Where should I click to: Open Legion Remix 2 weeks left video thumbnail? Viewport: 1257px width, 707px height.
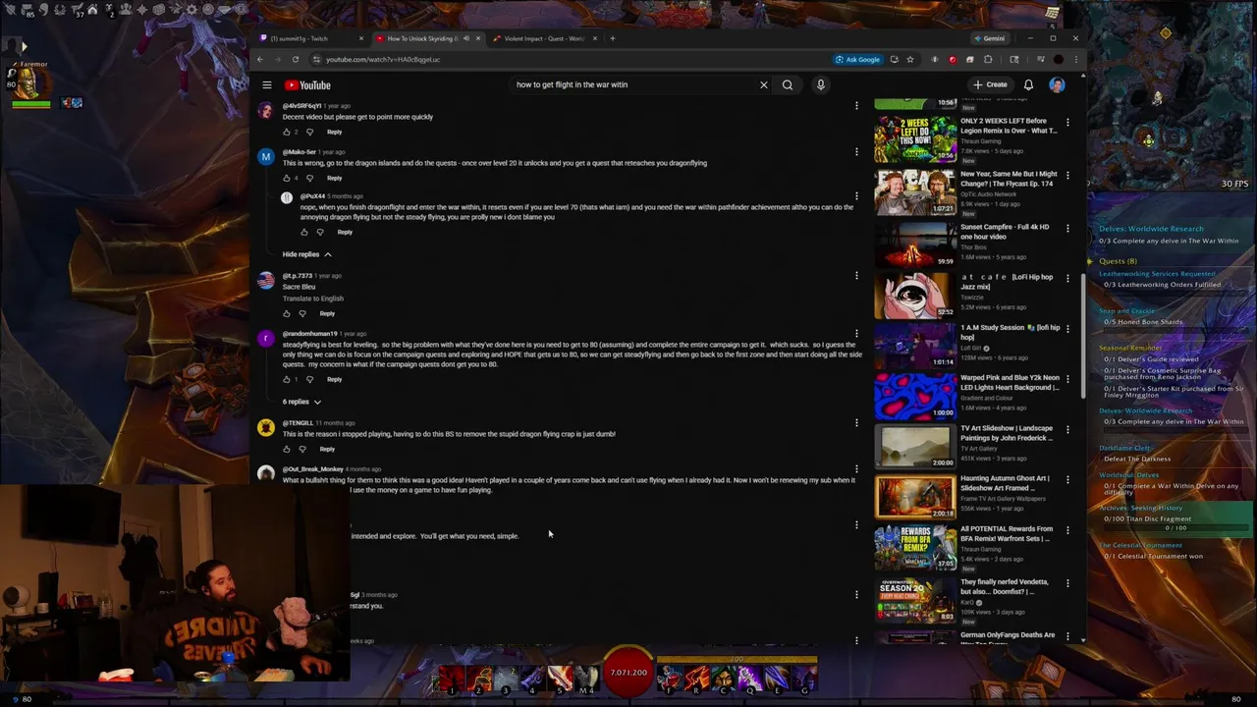click(x=915, y=139)
